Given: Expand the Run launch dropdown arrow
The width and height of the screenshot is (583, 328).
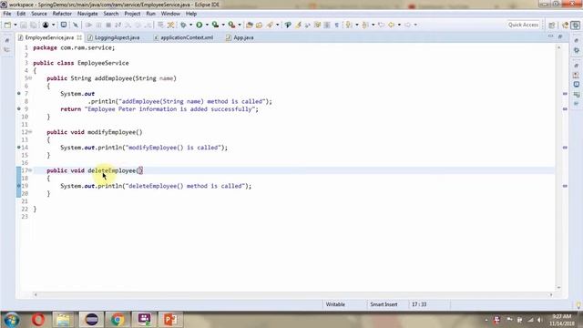Looking at the screenshot, I should (207, 25).
